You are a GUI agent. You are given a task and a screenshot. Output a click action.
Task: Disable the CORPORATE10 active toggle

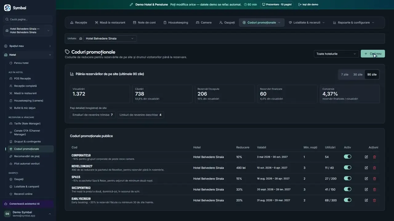tap(348, 157)
